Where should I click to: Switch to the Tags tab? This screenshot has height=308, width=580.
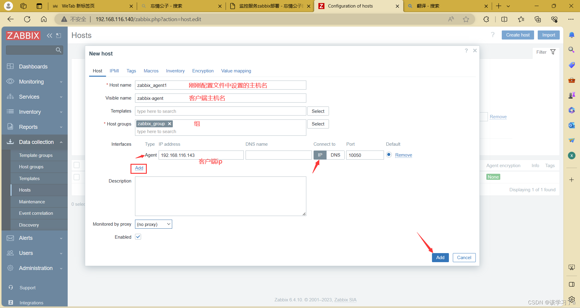(x=131, y=71)
